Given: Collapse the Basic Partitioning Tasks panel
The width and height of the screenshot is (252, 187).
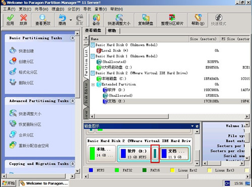Looking at the screenshot, I should (73, 38).
